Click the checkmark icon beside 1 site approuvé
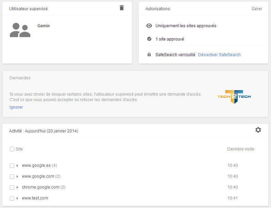The width and height of the screenshot is (271, 208). click(x=149, y=39)
